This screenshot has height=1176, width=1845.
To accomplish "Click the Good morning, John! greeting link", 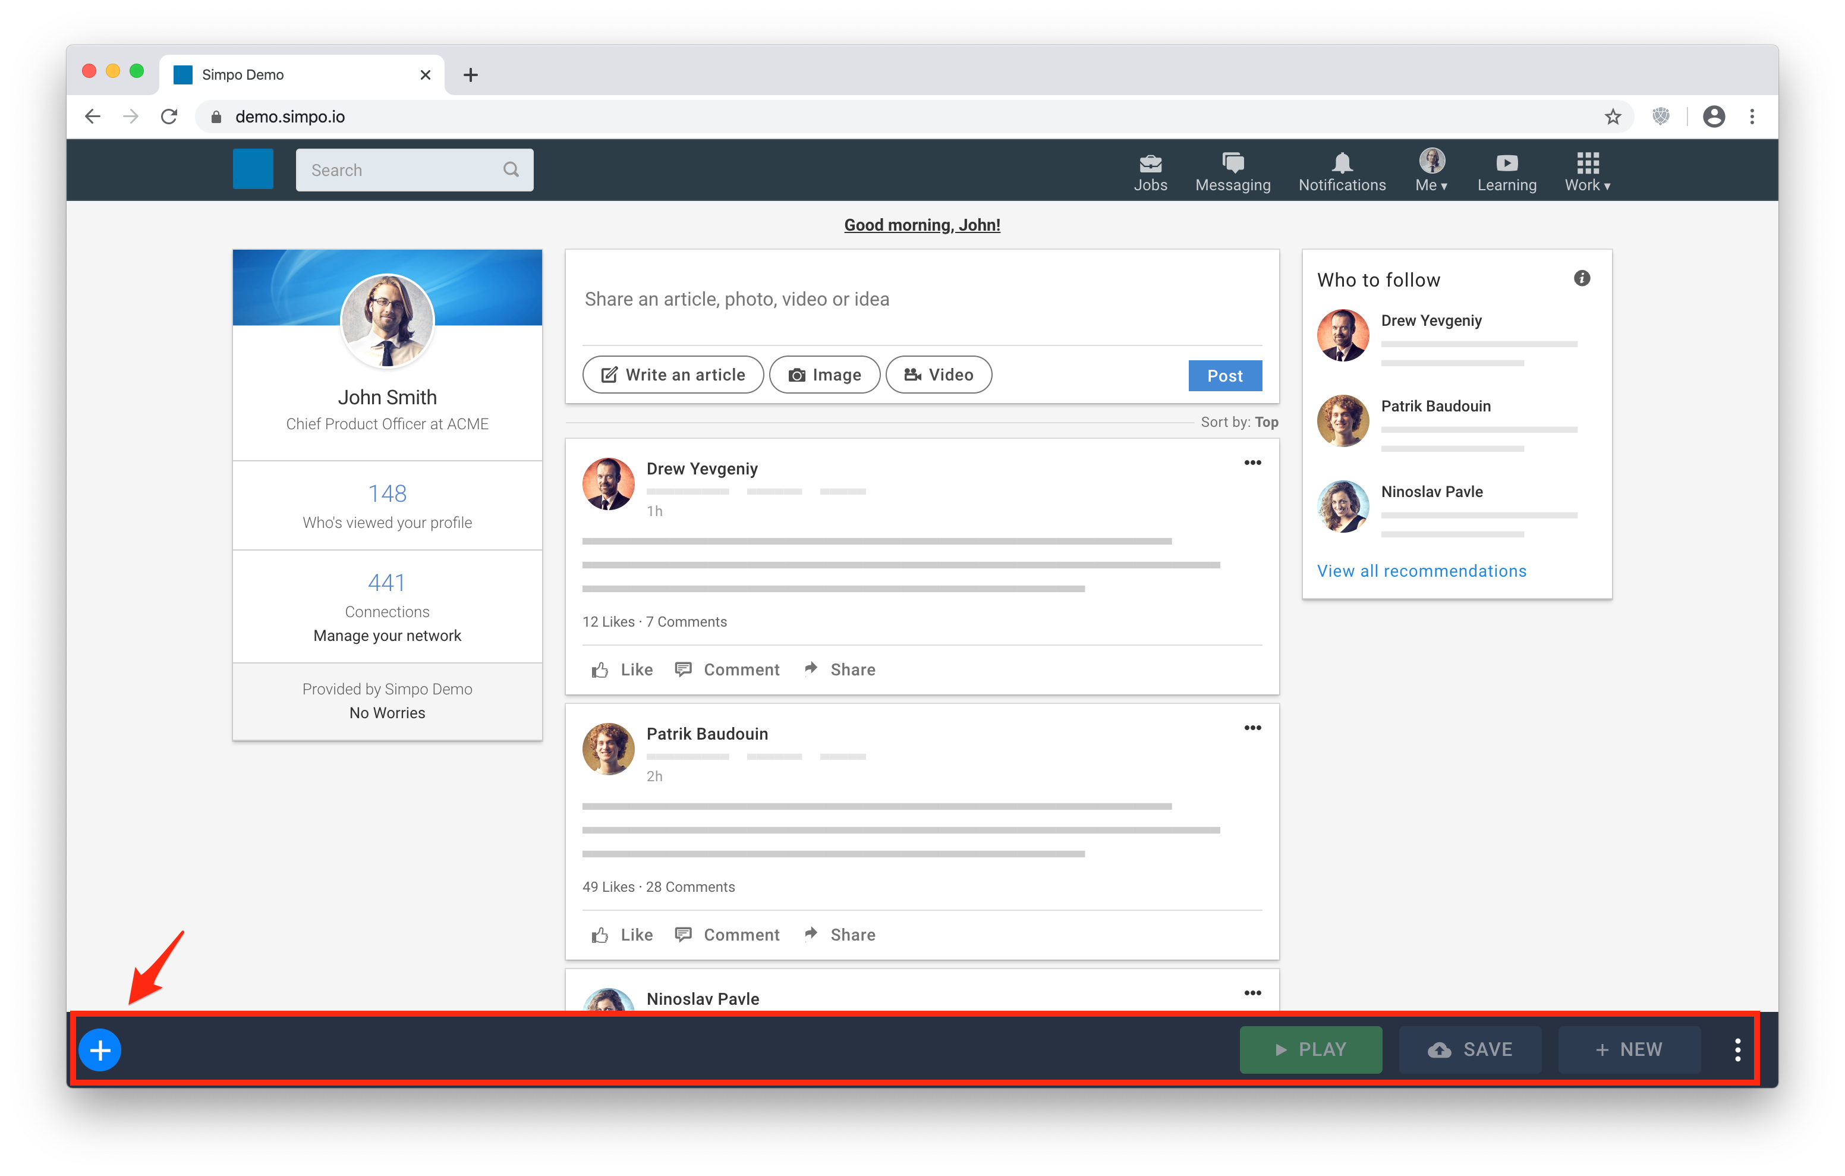I will 922,225.
